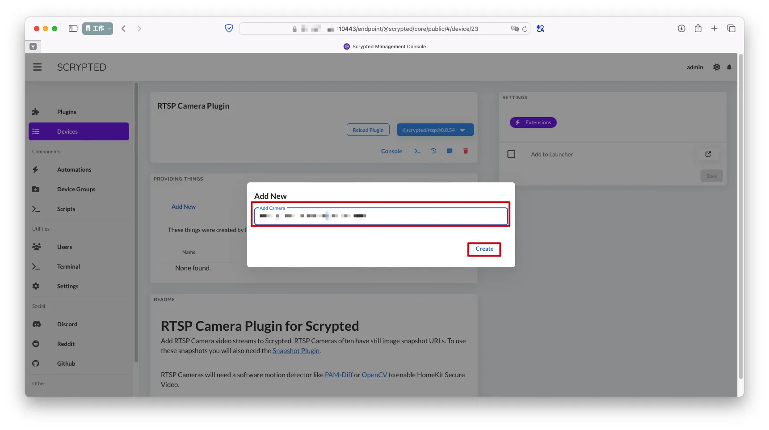The image size is (769, 430).
Task: Click the Reload Plugin button
Action: pyautogui.click(x=368, y=130)
